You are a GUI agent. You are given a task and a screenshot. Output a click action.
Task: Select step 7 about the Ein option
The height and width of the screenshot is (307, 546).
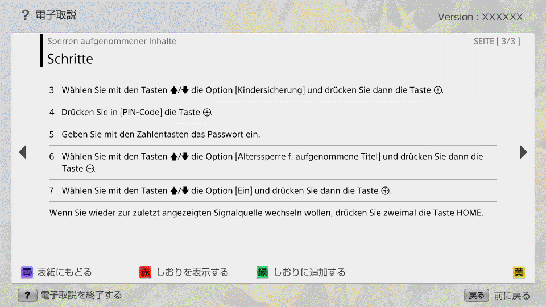(220, 190)
